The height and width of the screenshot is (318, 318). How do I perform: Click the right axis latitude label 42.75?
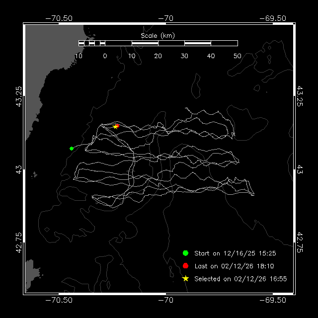[300, 242]
